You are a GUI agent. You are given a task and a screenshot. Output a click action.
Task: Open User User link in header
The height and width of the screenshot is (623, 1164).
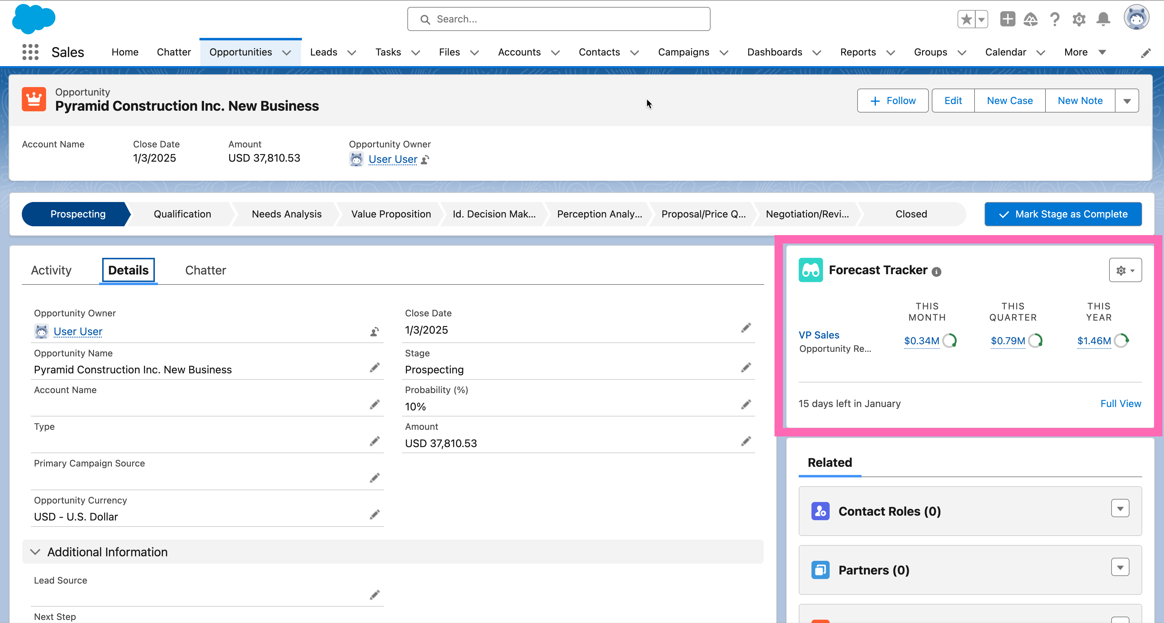click(x=393, y=160)
